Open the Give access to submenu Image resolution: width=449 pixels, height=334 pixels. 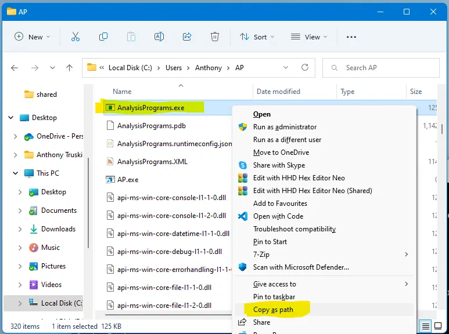[325, 284]
